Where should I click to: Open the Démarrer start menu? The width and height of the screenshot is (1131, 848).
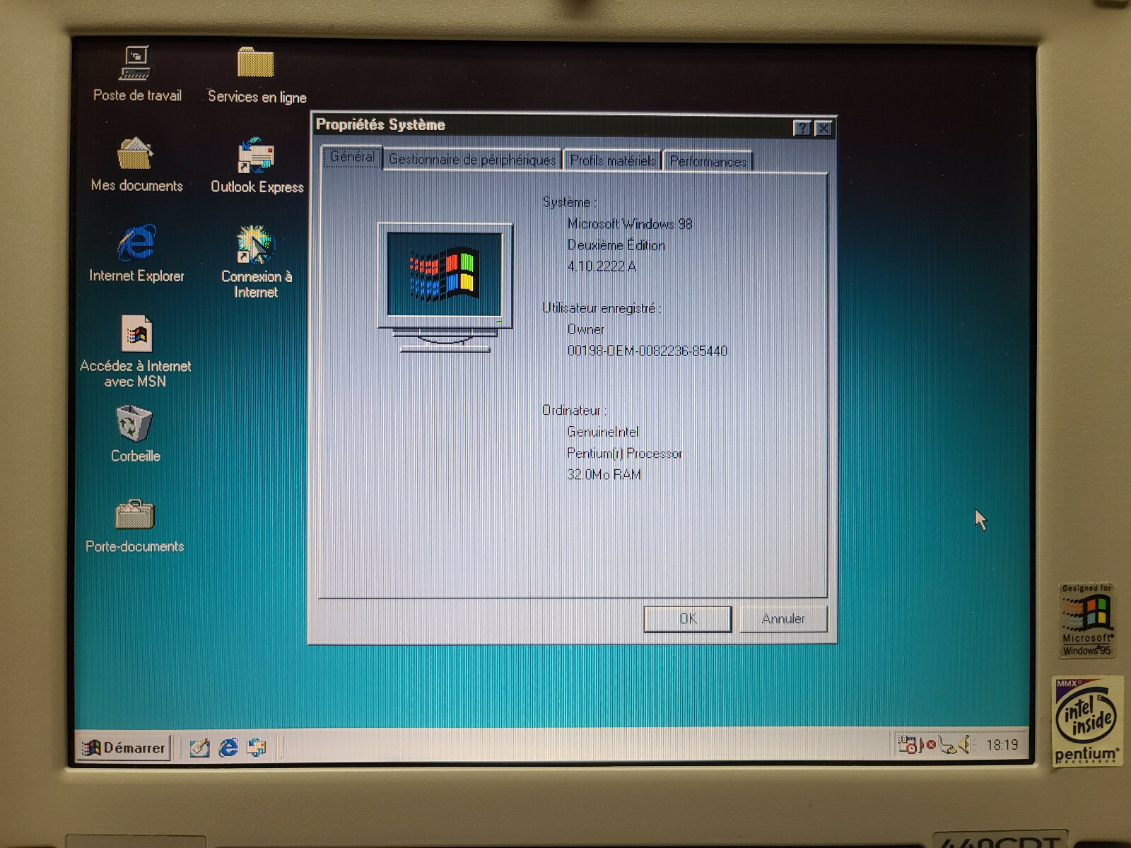pos(124,747)
